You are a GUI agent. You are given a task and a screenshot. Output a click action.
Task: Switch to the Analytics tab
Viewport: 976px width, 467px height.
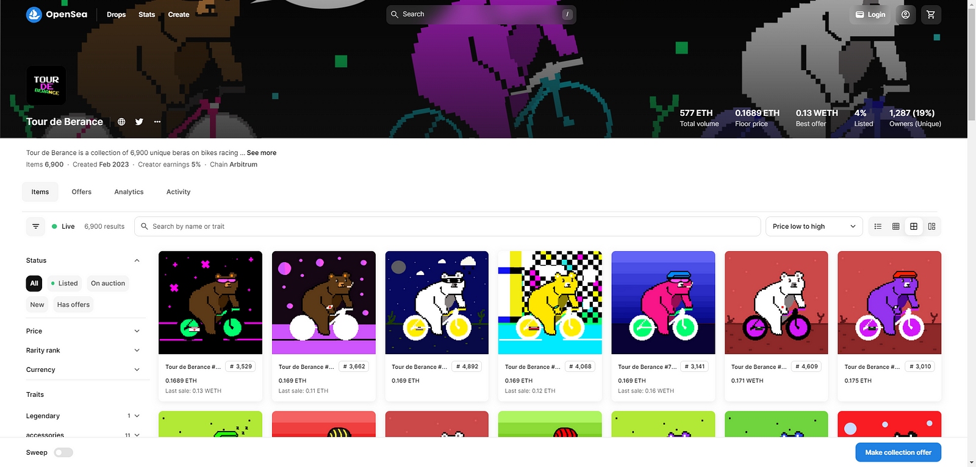pos(129,192)
